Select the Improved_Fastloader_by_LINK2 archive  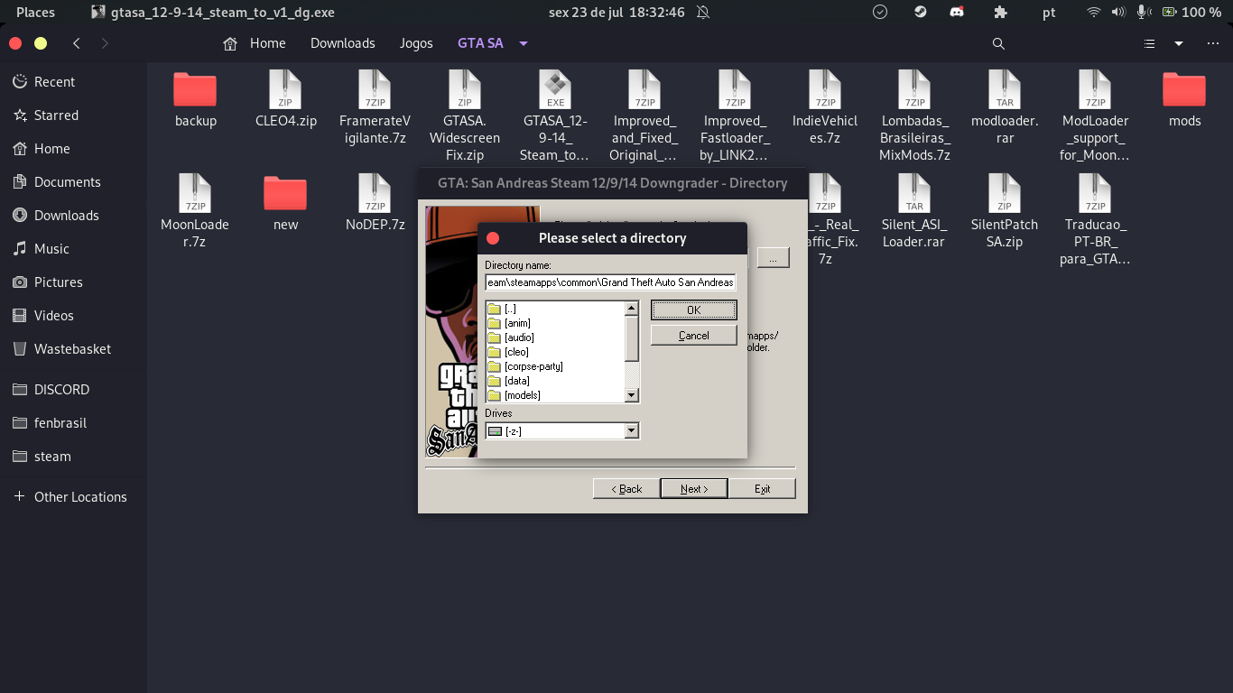click(735, 115)
